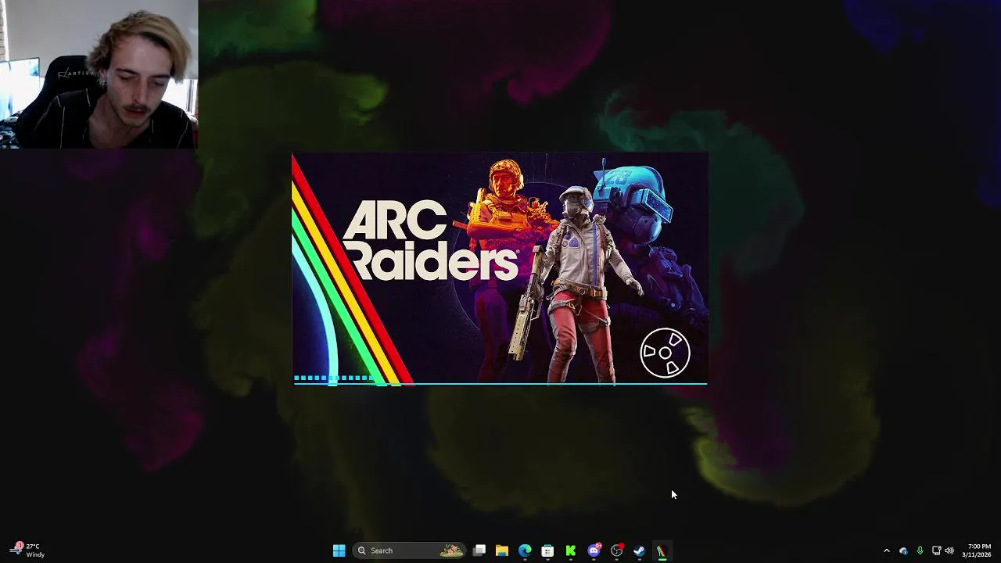Open Microsoft Store taskbar icon
The image size is (1001, 563).
(547, 550)
